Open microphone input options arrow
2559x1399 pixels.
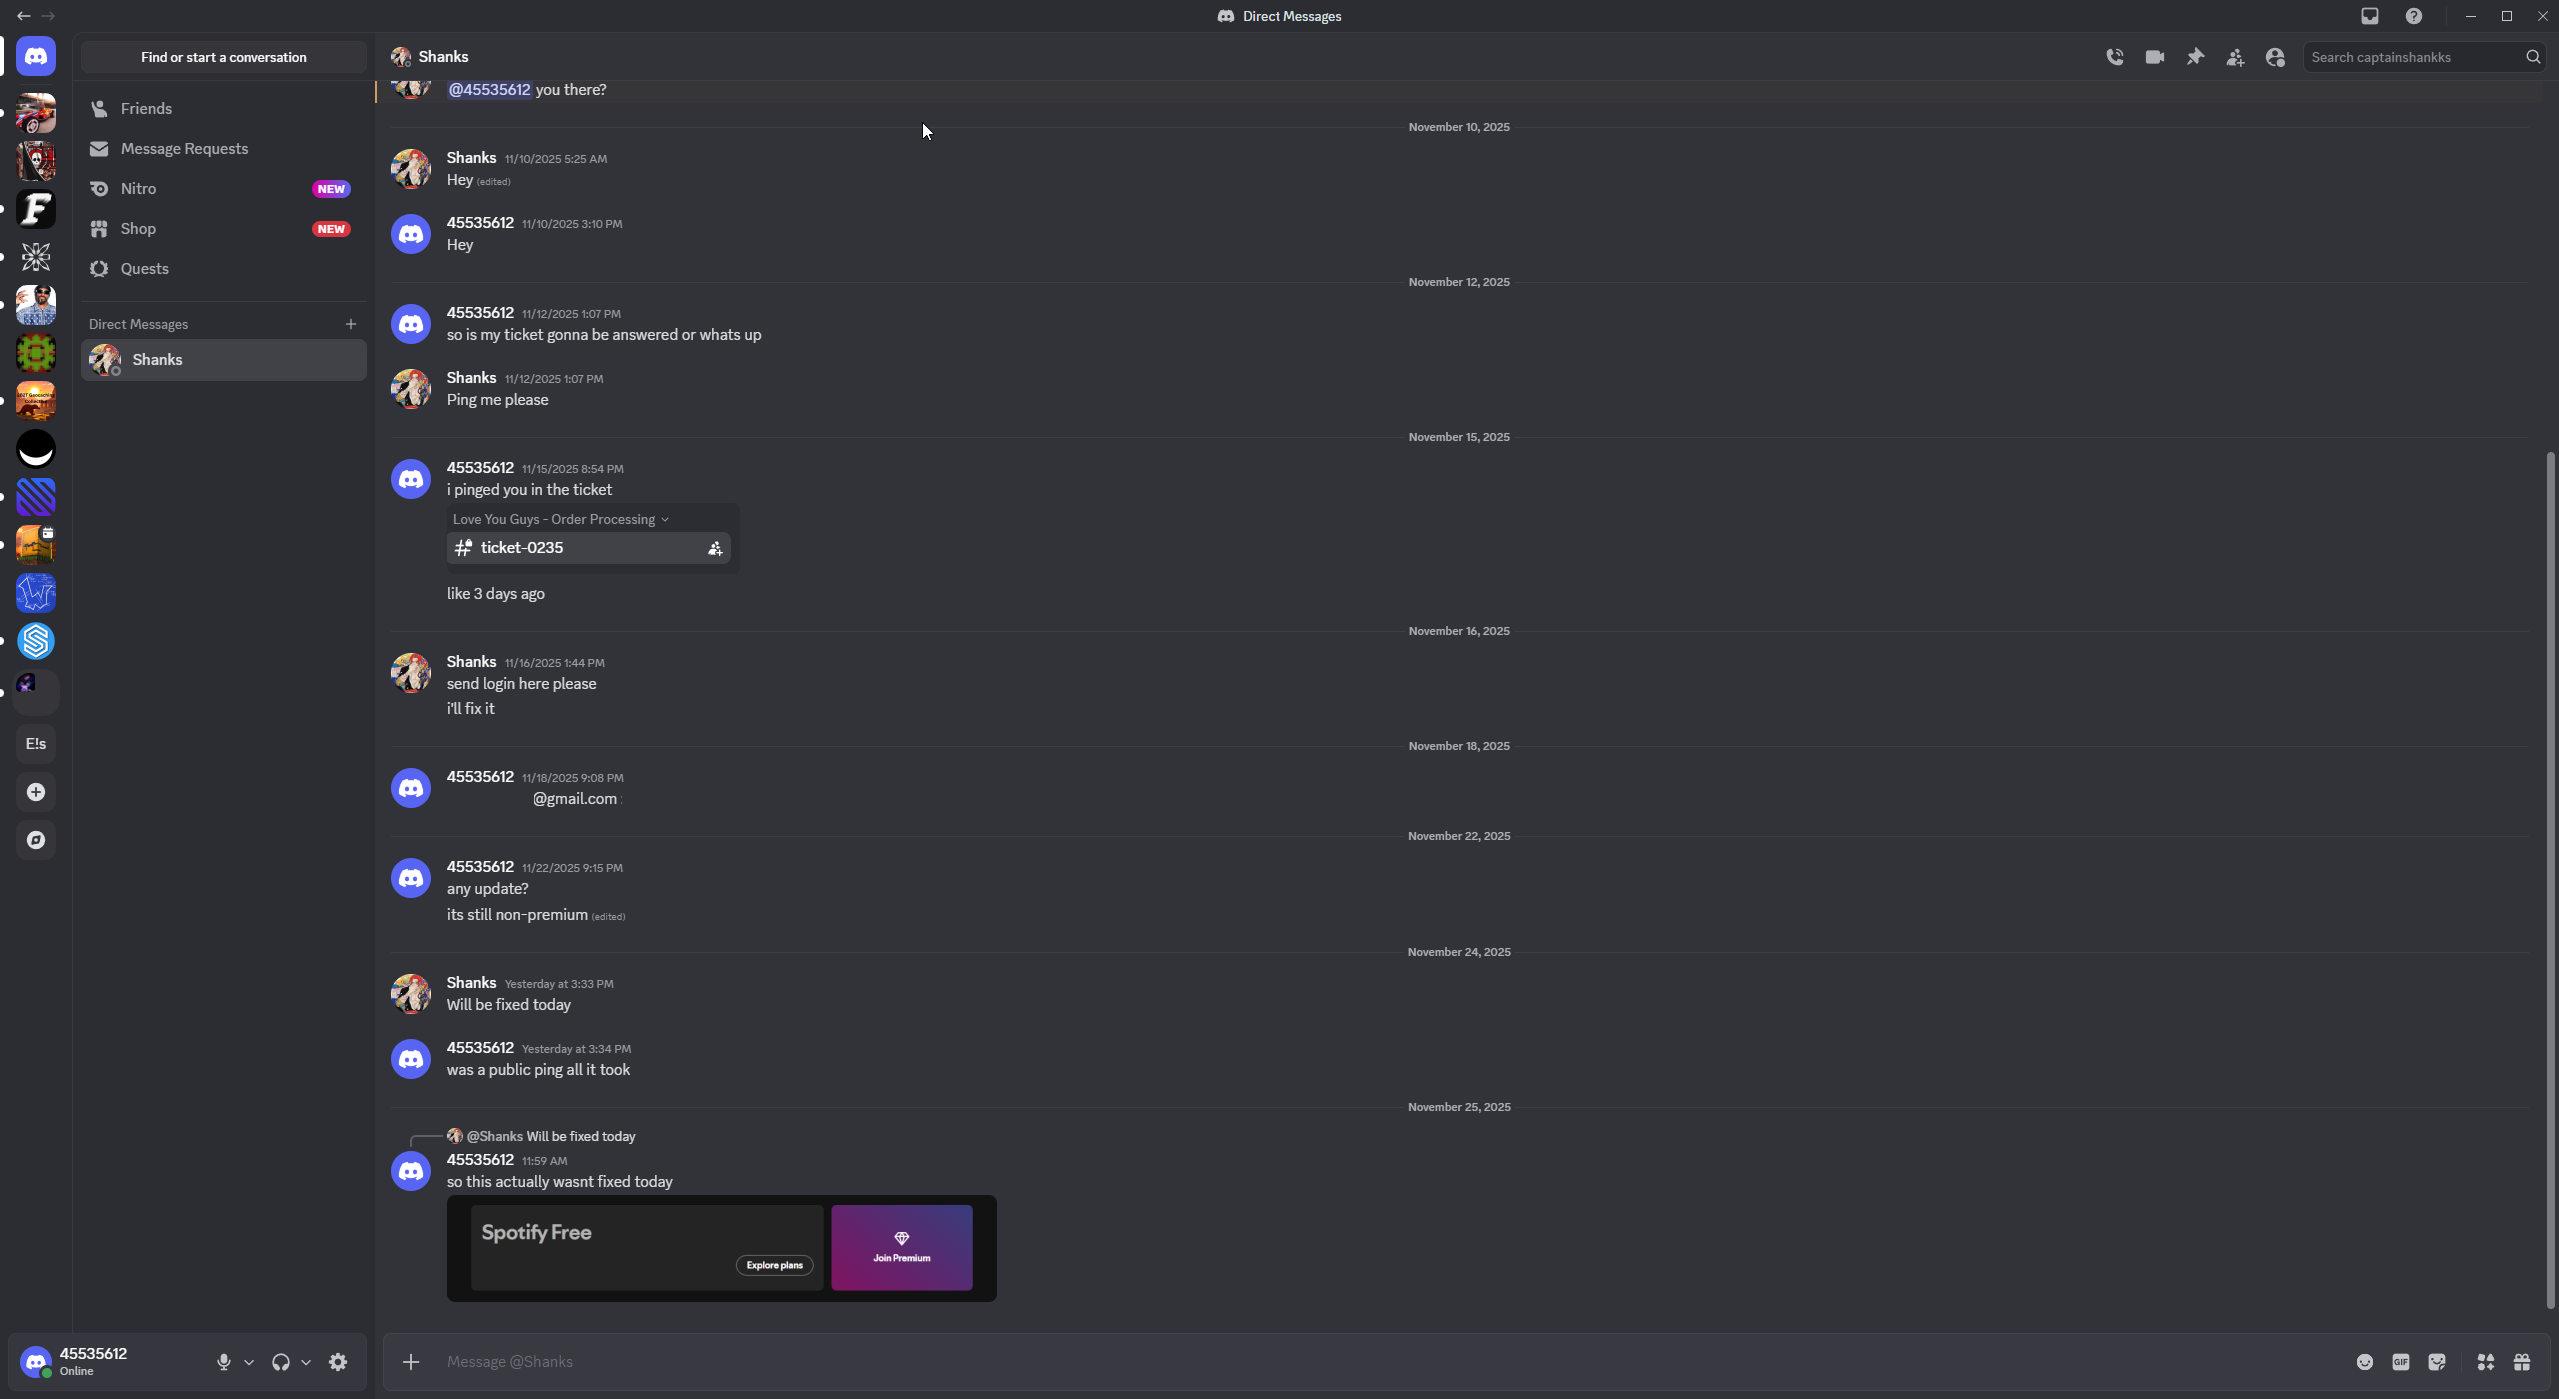pos(249,1362)
